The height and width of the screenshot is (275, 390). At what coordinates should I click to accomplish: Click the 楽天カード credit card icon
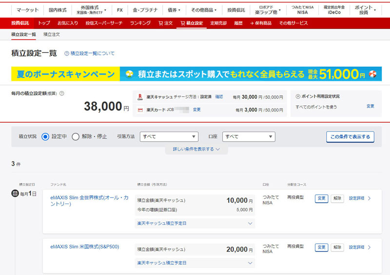(x=140, y=110)
